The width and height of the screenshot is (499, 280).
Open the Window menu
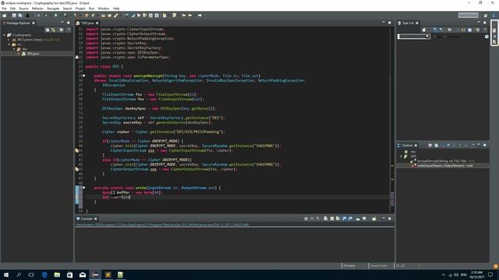pos(104,9)
